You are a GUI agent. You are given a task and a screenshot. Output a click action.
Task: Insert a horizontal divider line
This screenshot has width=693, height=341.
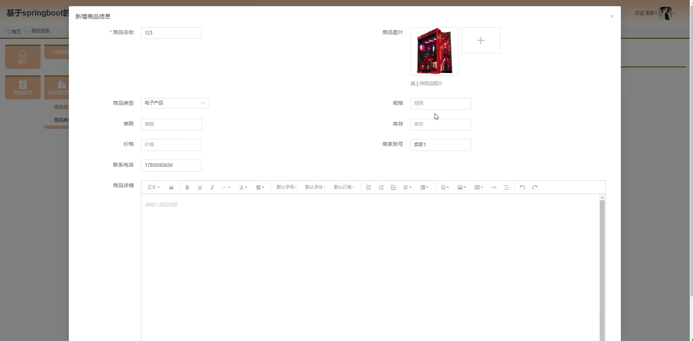pyautogui.click(x=506, y=188)
